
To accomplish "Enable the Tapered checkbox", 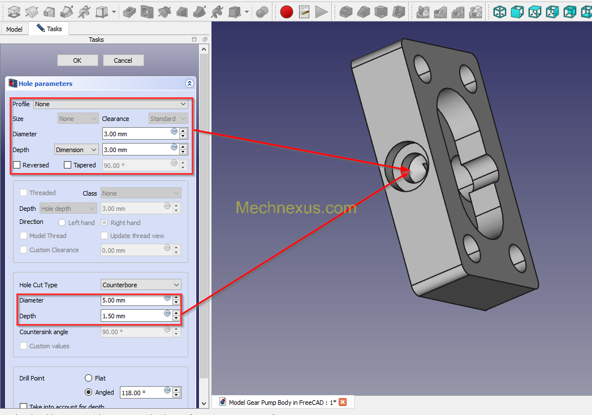I will pyautogui.click(x=68, y=165).
